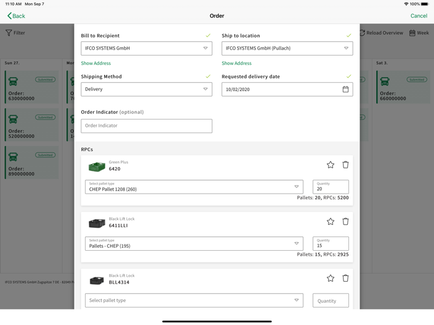Delete the 6411LLI RPC item

pyautogui.click(x=345, y=222)
